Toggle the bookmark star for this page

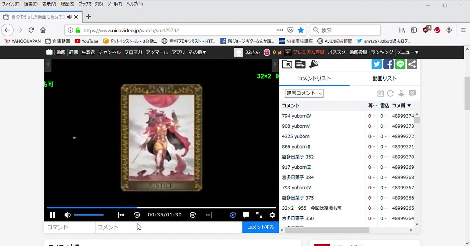coord(301,30)
